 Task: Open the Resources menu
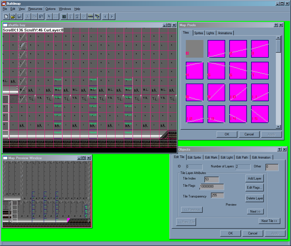(35, 9)
